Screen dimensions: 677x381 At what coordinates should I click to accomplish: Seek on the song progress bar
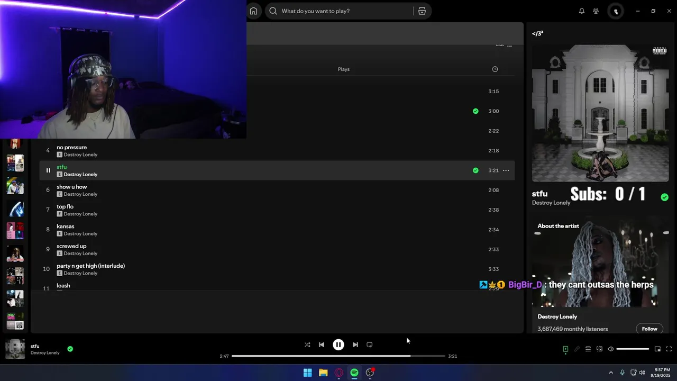tap(338, 356)
